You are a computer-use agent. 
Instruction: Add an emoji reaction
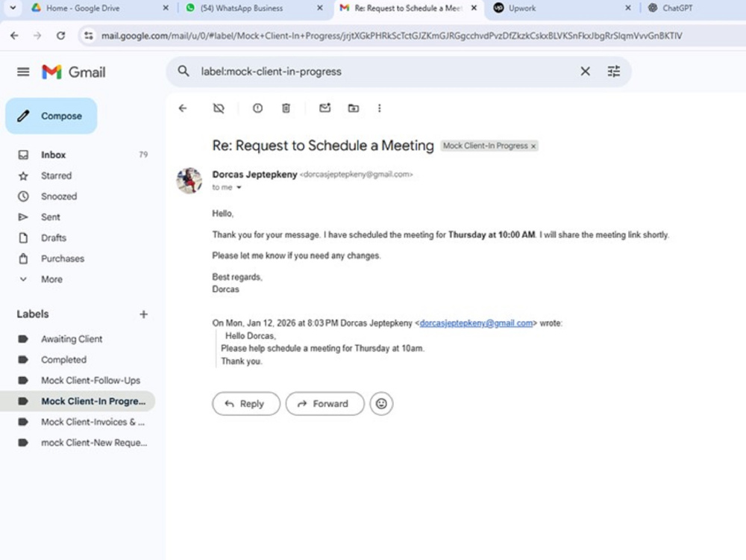coord(381,404)
